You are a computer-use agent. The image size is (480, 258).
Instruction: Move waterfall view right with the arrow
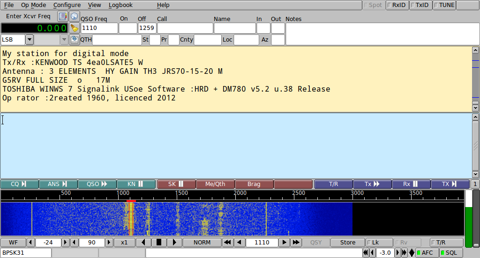(174, 243)
